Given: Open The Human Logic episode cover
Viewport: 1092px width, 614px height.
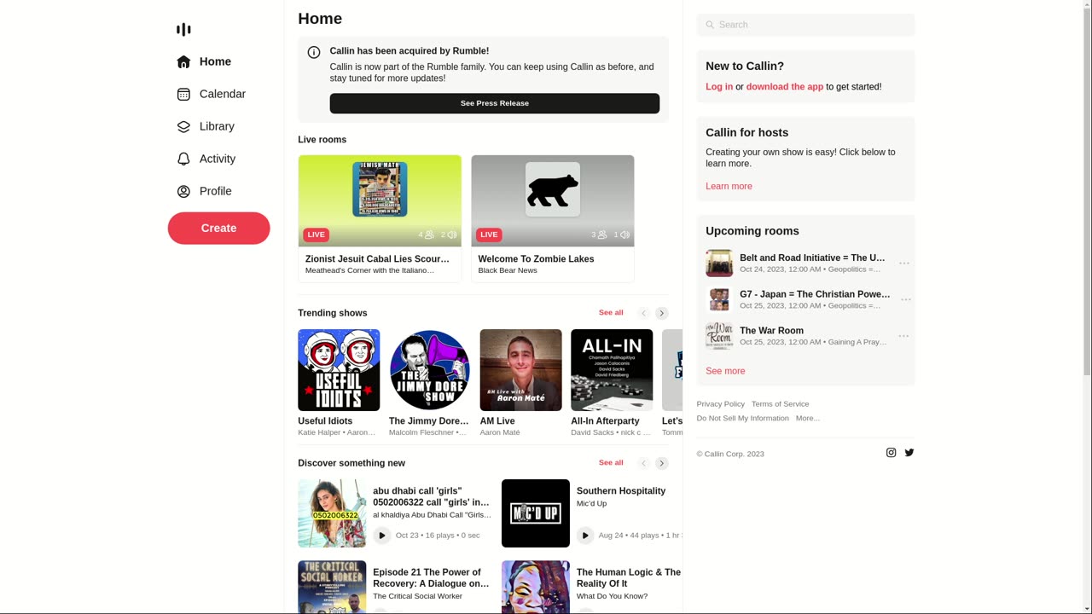Looking at the screenshot, I should click(536, 587).
